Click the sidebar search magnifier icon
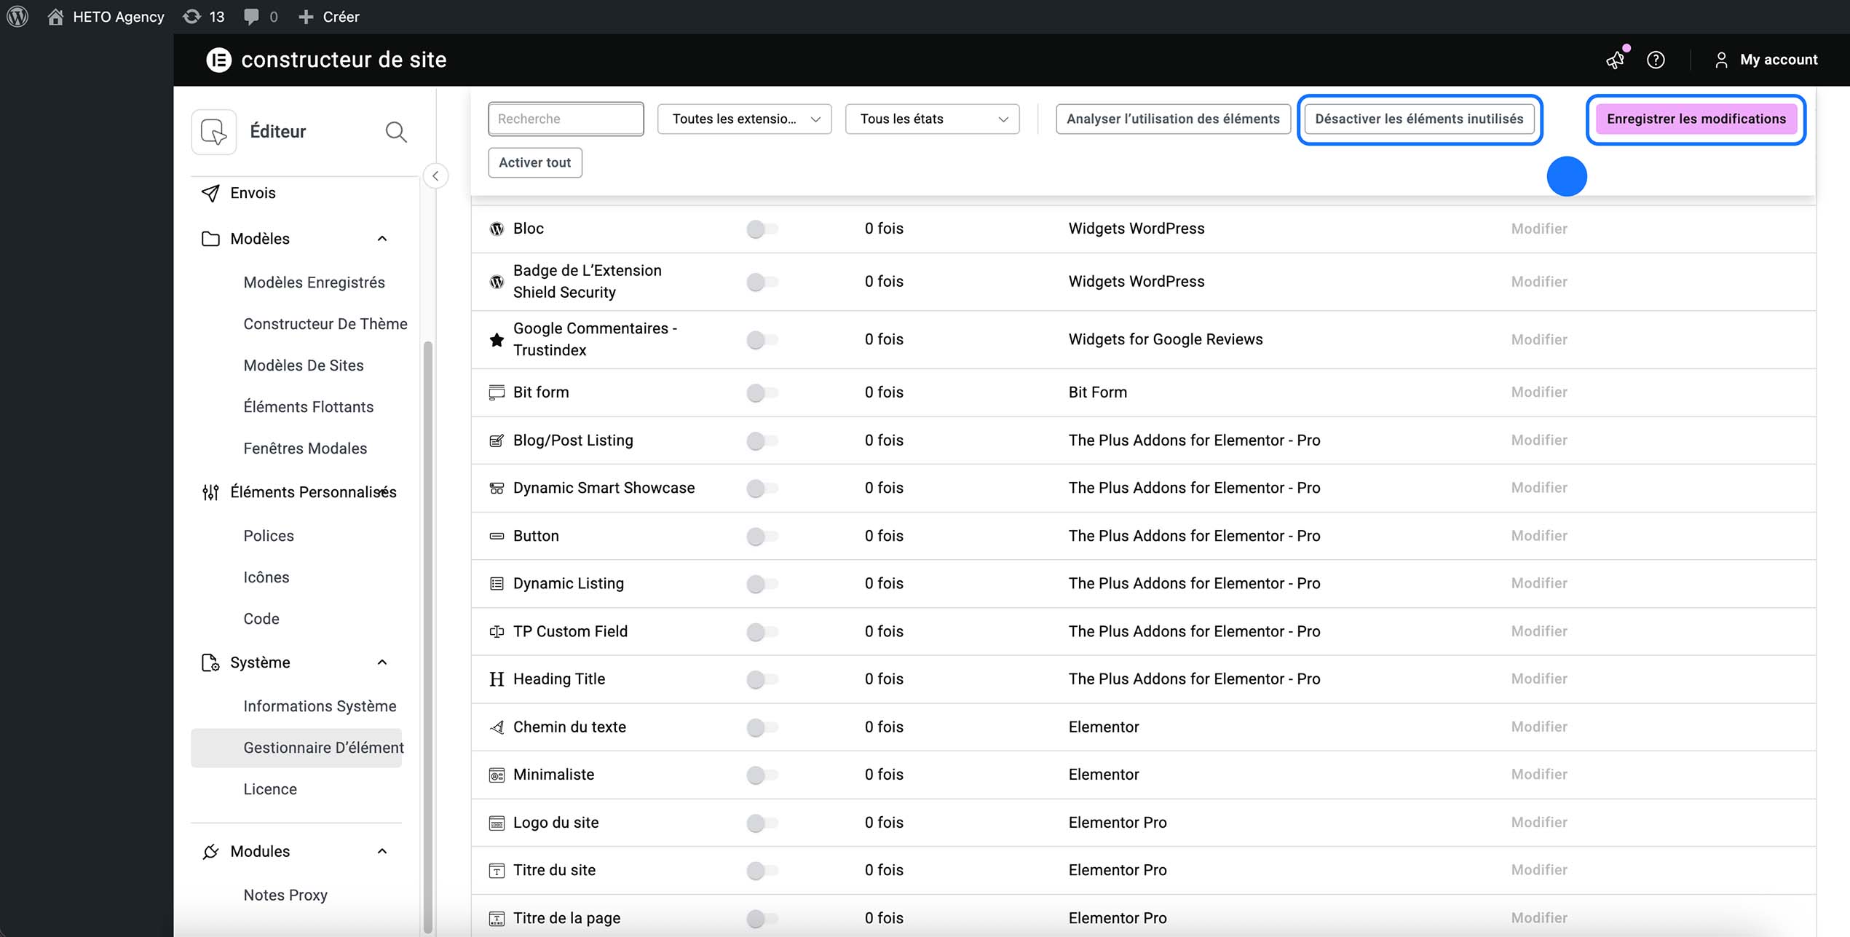The width and height of the screenshot is (1850, 937). pos(395,132)
